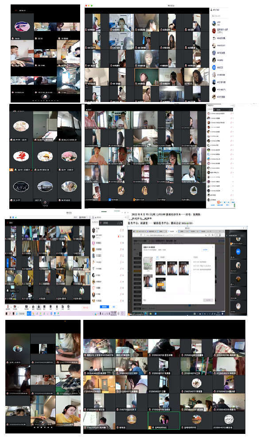This screenshot has width=260, height=437.
Task: Toggle camera video in Windows meeting toolbar
Action: 15,307
